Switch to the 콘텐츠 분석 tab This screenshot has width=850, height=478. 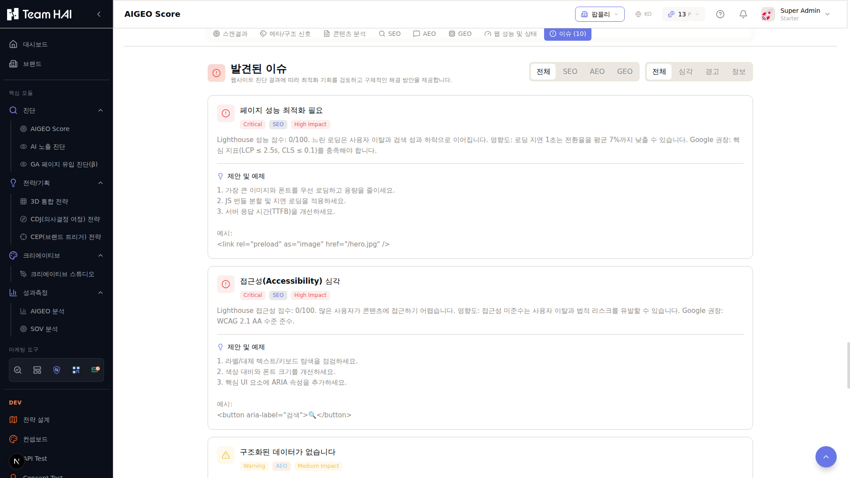(345, 34)
